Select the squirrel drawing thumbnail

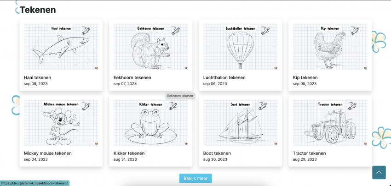tap(150, 47)
